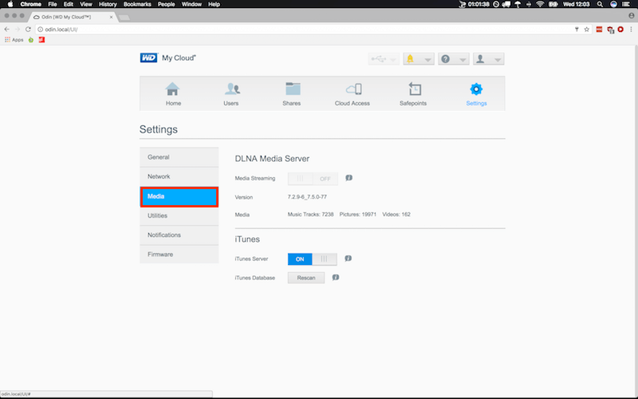This screenshot has height=399, width=638.
Task: Open the Chrome menu in menu bar
Action: [31, 4]
